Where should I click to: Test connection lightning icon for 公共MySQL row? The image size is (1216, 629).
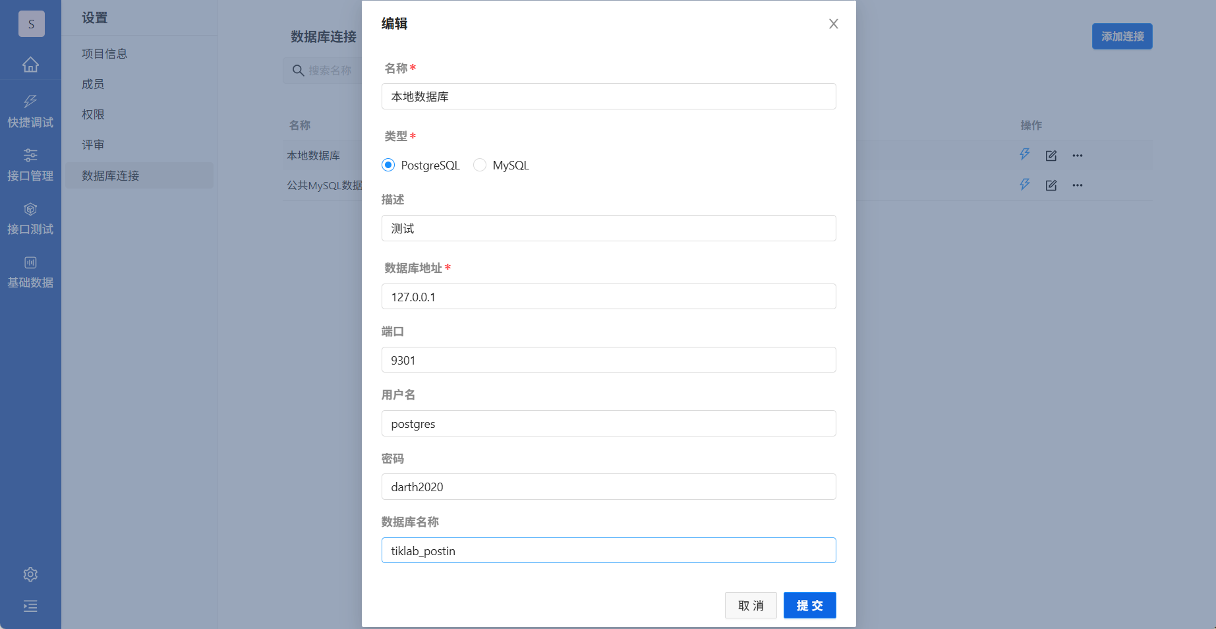pos(1025,185)
